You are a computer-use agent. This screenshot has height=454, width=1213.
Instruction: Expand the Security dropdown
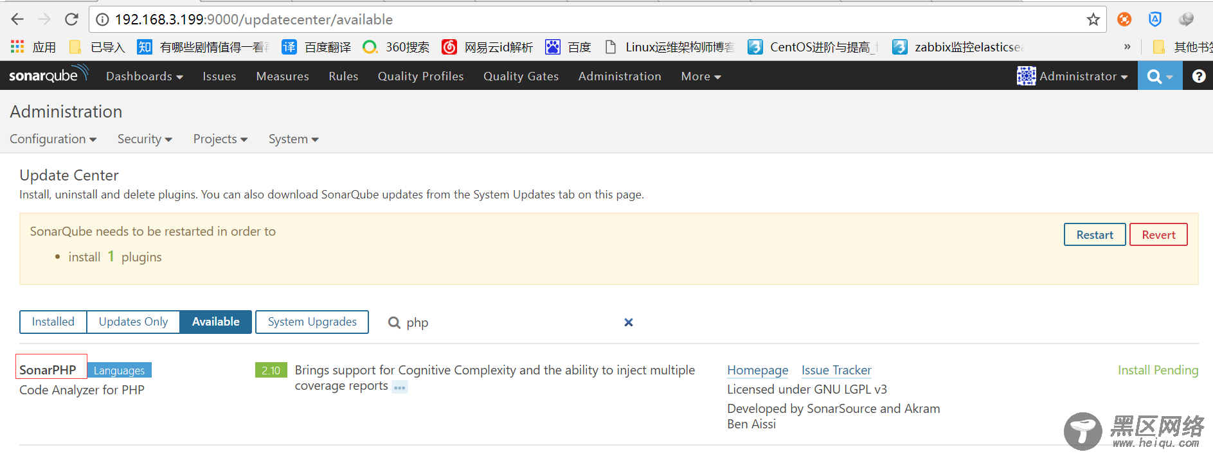click(145, 139)
